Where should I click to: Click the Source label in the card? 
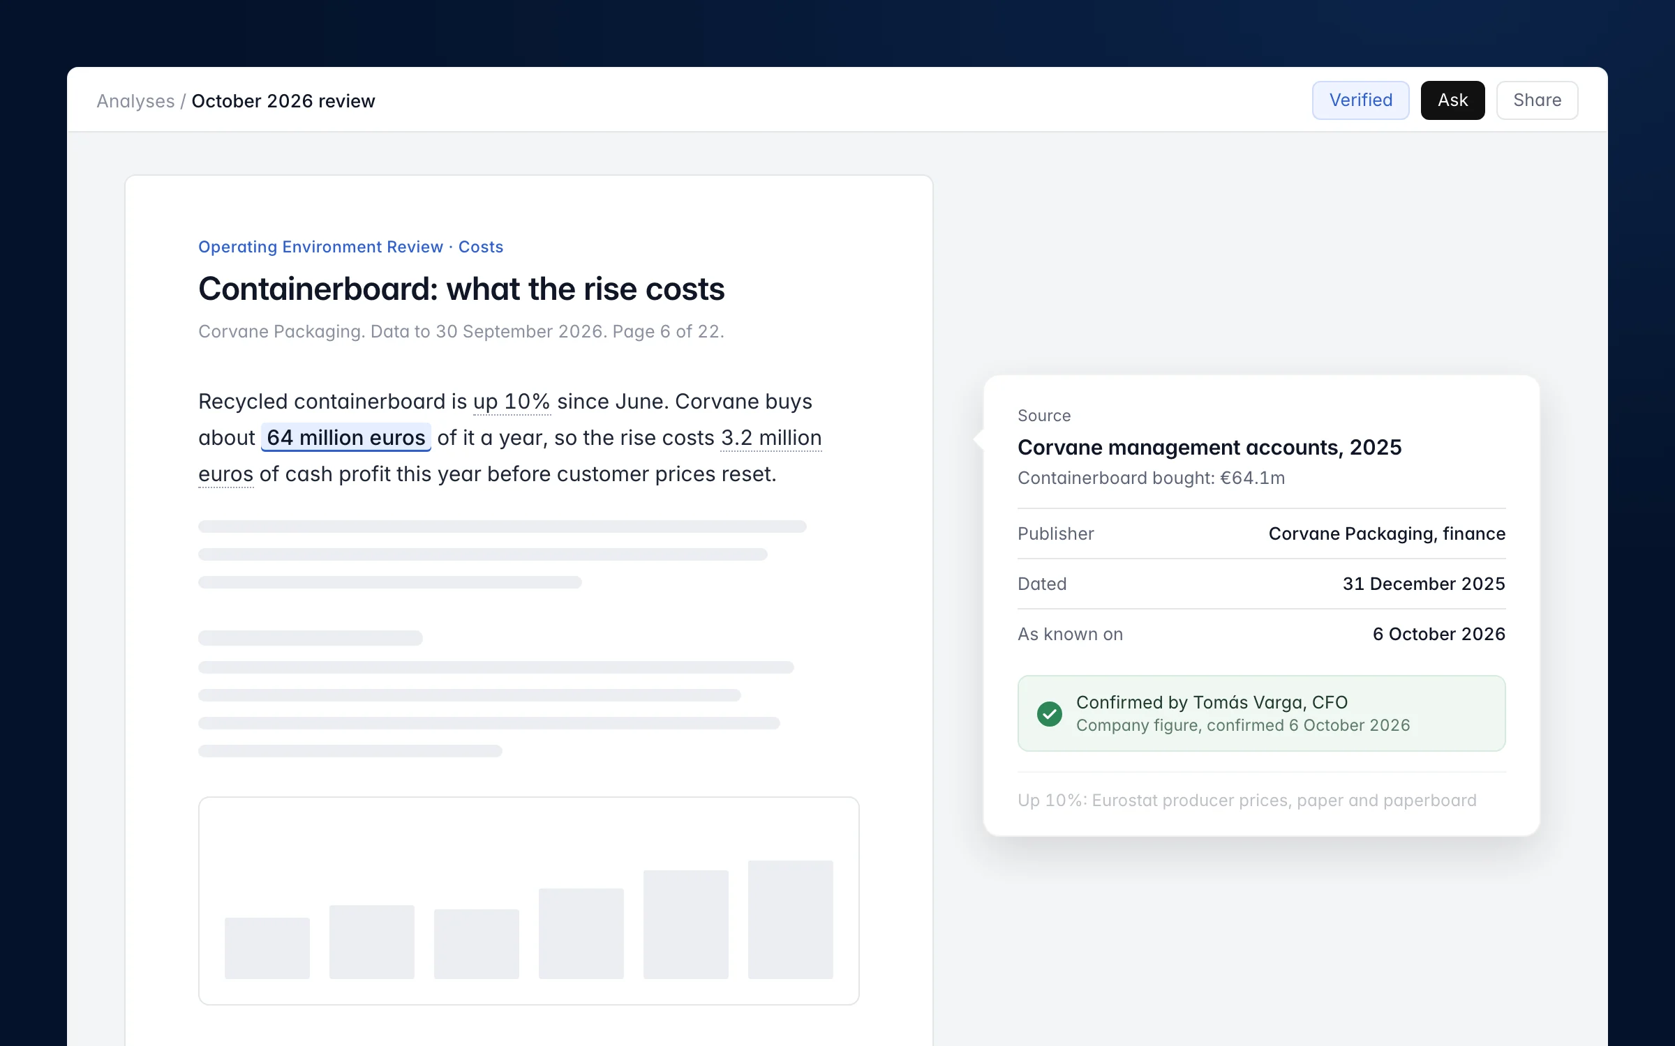click(x=1044, y=416)
